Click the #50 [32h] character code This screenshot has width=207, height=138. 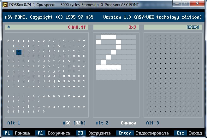point(74,123)
